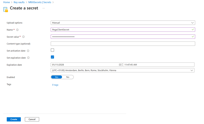
Task: Navigate to Key vaults breadcrumb
Action: point(19,2)
